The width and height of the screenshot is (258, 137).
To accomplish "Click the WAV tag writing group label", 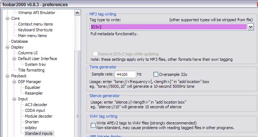I will [103, 116].
